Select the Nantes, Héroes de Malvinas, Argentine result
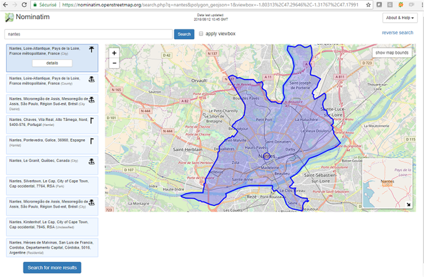424x277 pixels. point(52,247)
